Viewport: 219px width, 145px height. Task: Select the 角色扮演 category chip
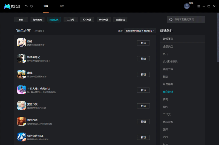pyautogui.click(x=54, y=20)
